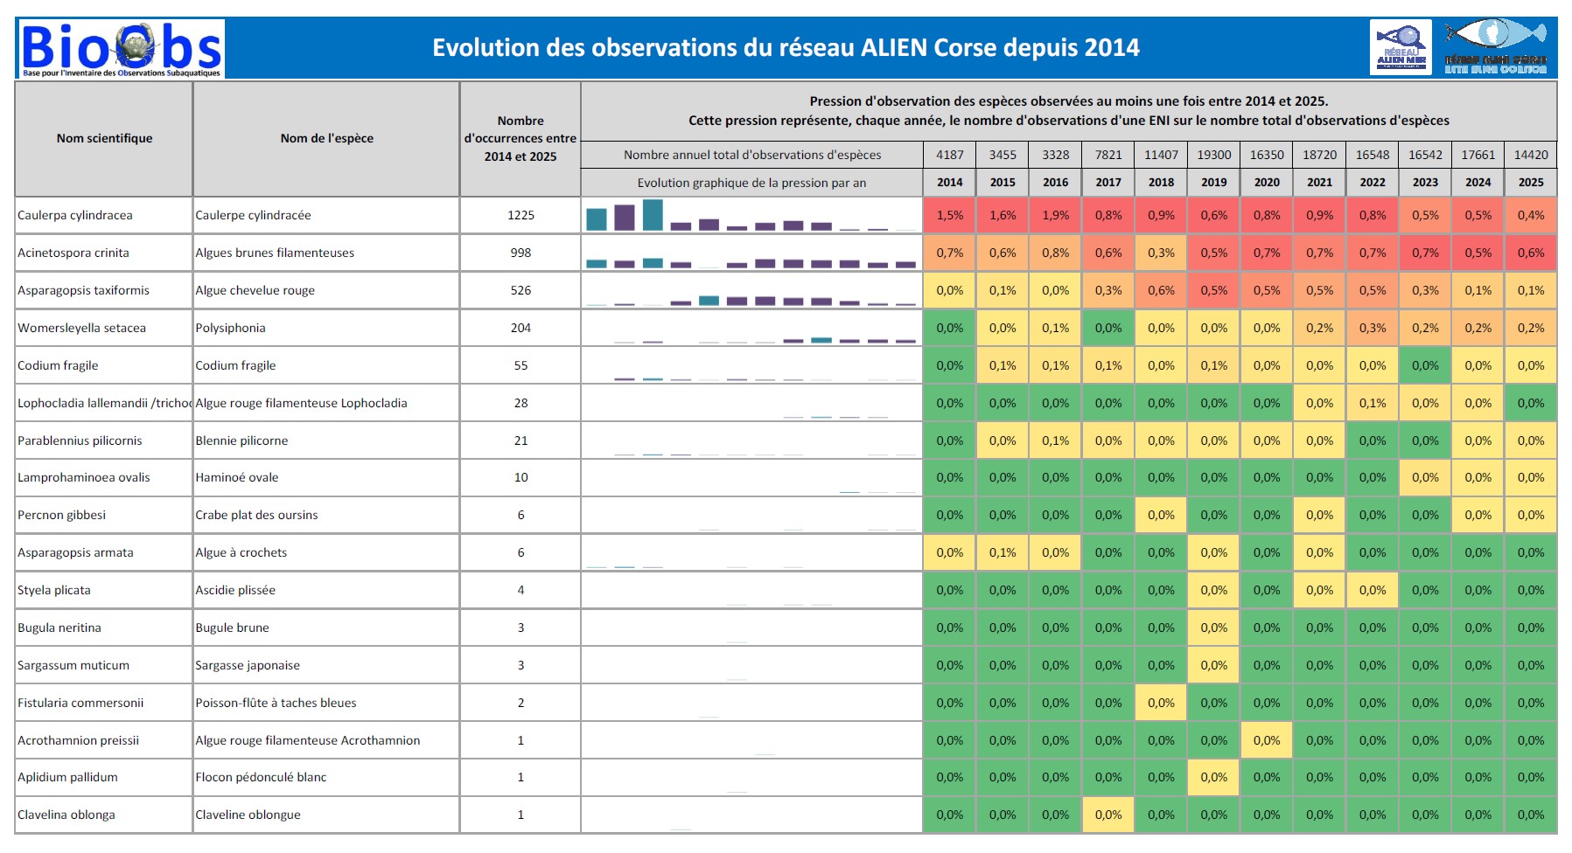The image size is (1572, 853).
Task: Select the 2025 year column header
Action: click(x=1530, y=183)
